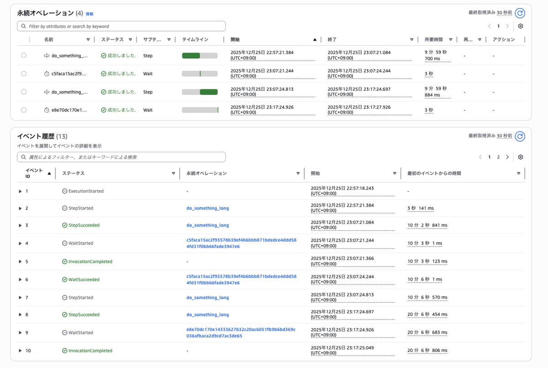
Task: Click sort icon on event history ステータス column
Action: click(174, 173)
